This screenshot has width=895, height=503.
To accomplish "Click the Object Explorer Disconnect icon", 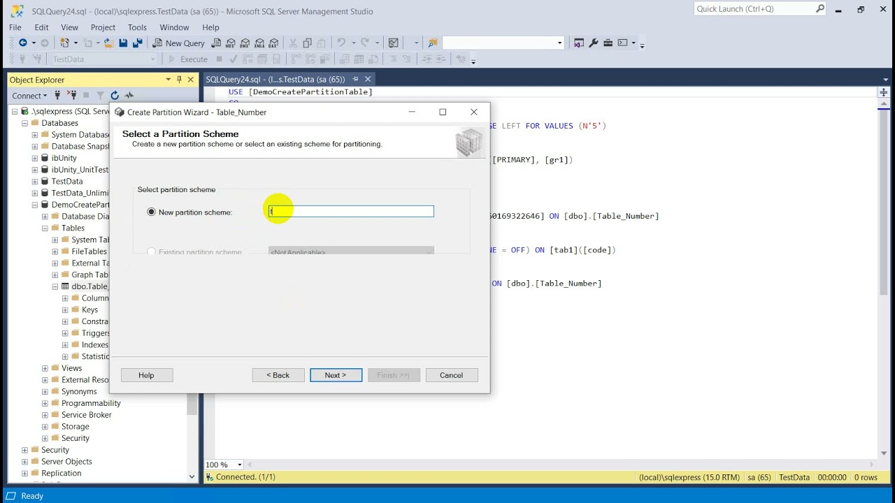I will (x=72, y=95).
